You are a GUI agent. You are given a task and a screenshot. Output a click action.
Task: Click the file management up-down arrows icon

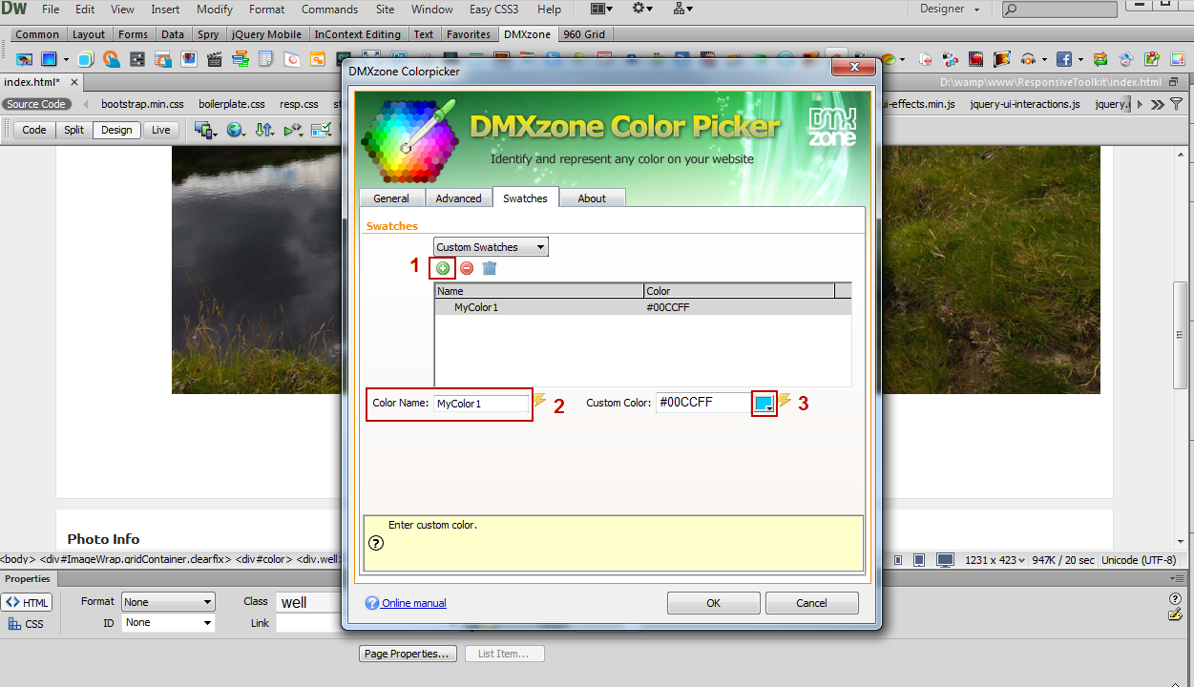(264, 130)
